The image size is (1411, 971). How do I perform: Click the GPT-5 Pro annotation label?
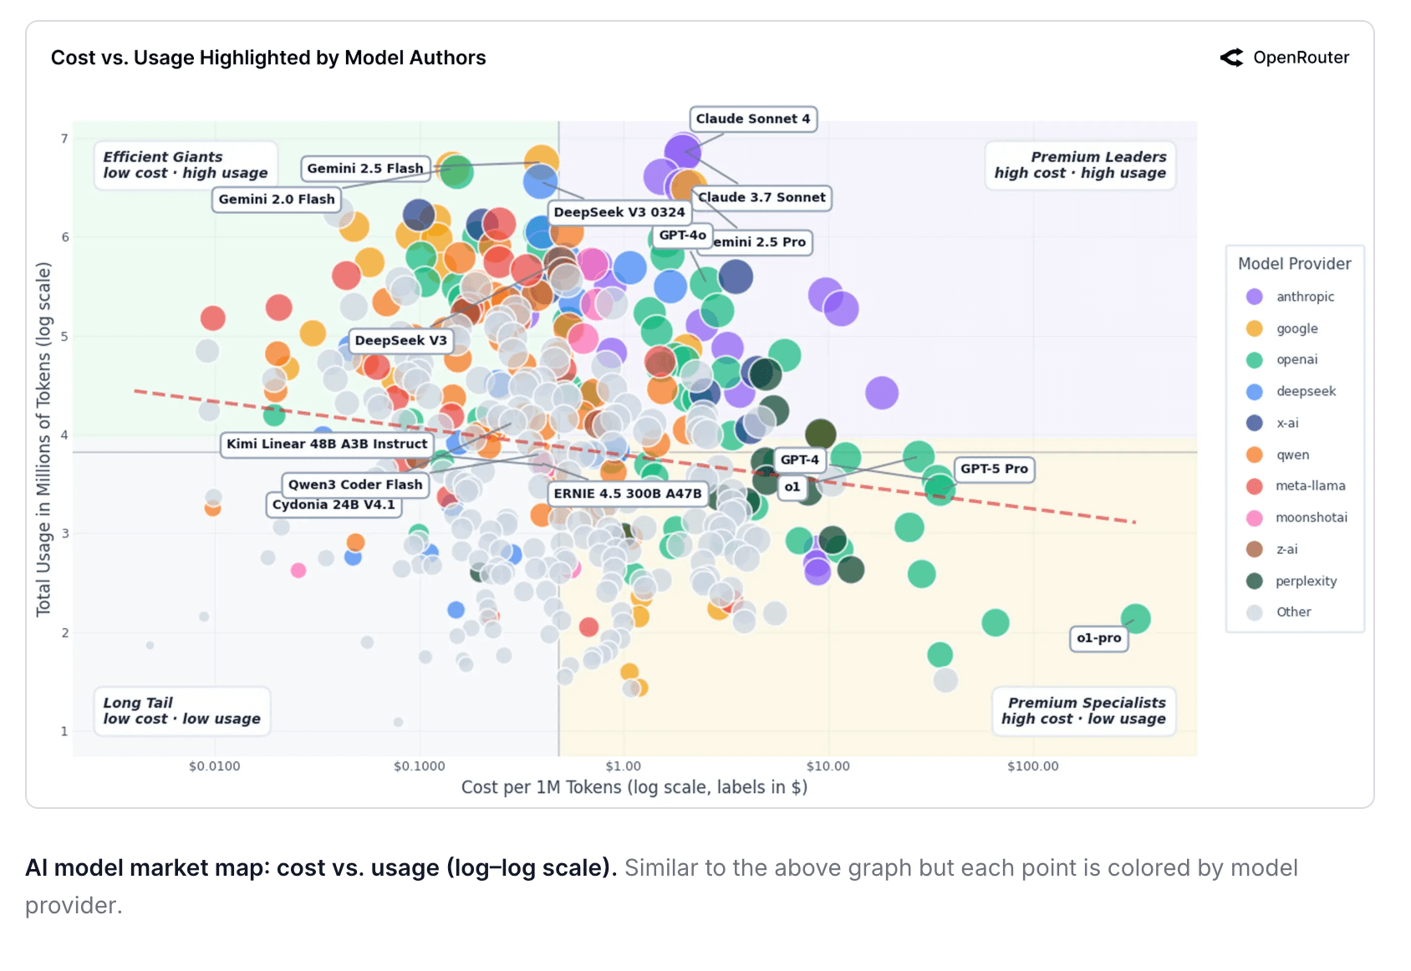pyautogui.click(x=994, y=469)
